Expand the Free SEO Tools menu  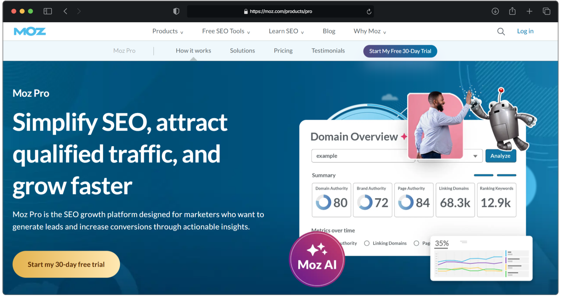pos(226,31)
